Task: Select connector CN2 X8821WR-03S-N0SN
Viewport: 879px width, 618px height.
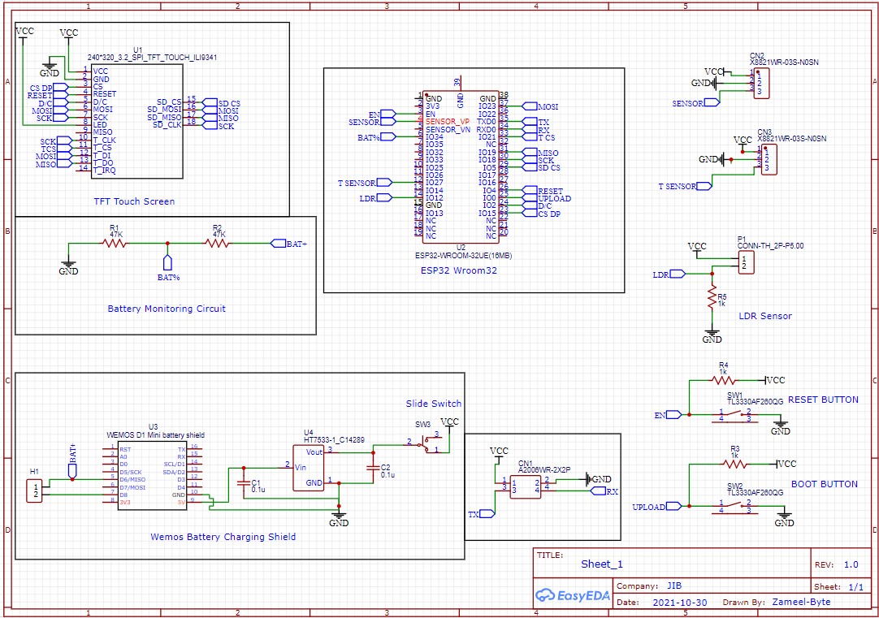Action: [x=760, y=84]
